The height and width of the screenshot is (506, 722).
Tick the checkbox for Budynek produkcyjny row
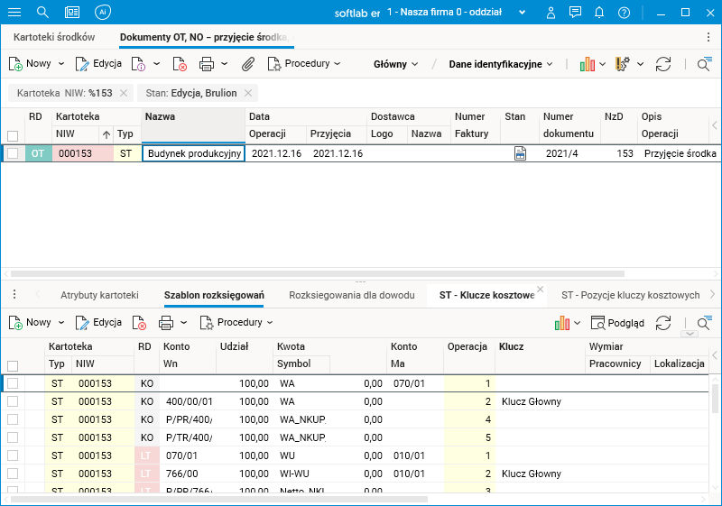[13, 153]
